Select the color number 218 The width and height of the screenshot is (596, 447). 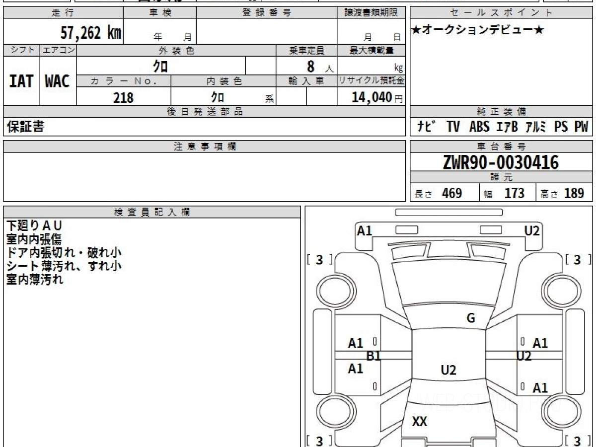tap(124, 97)
